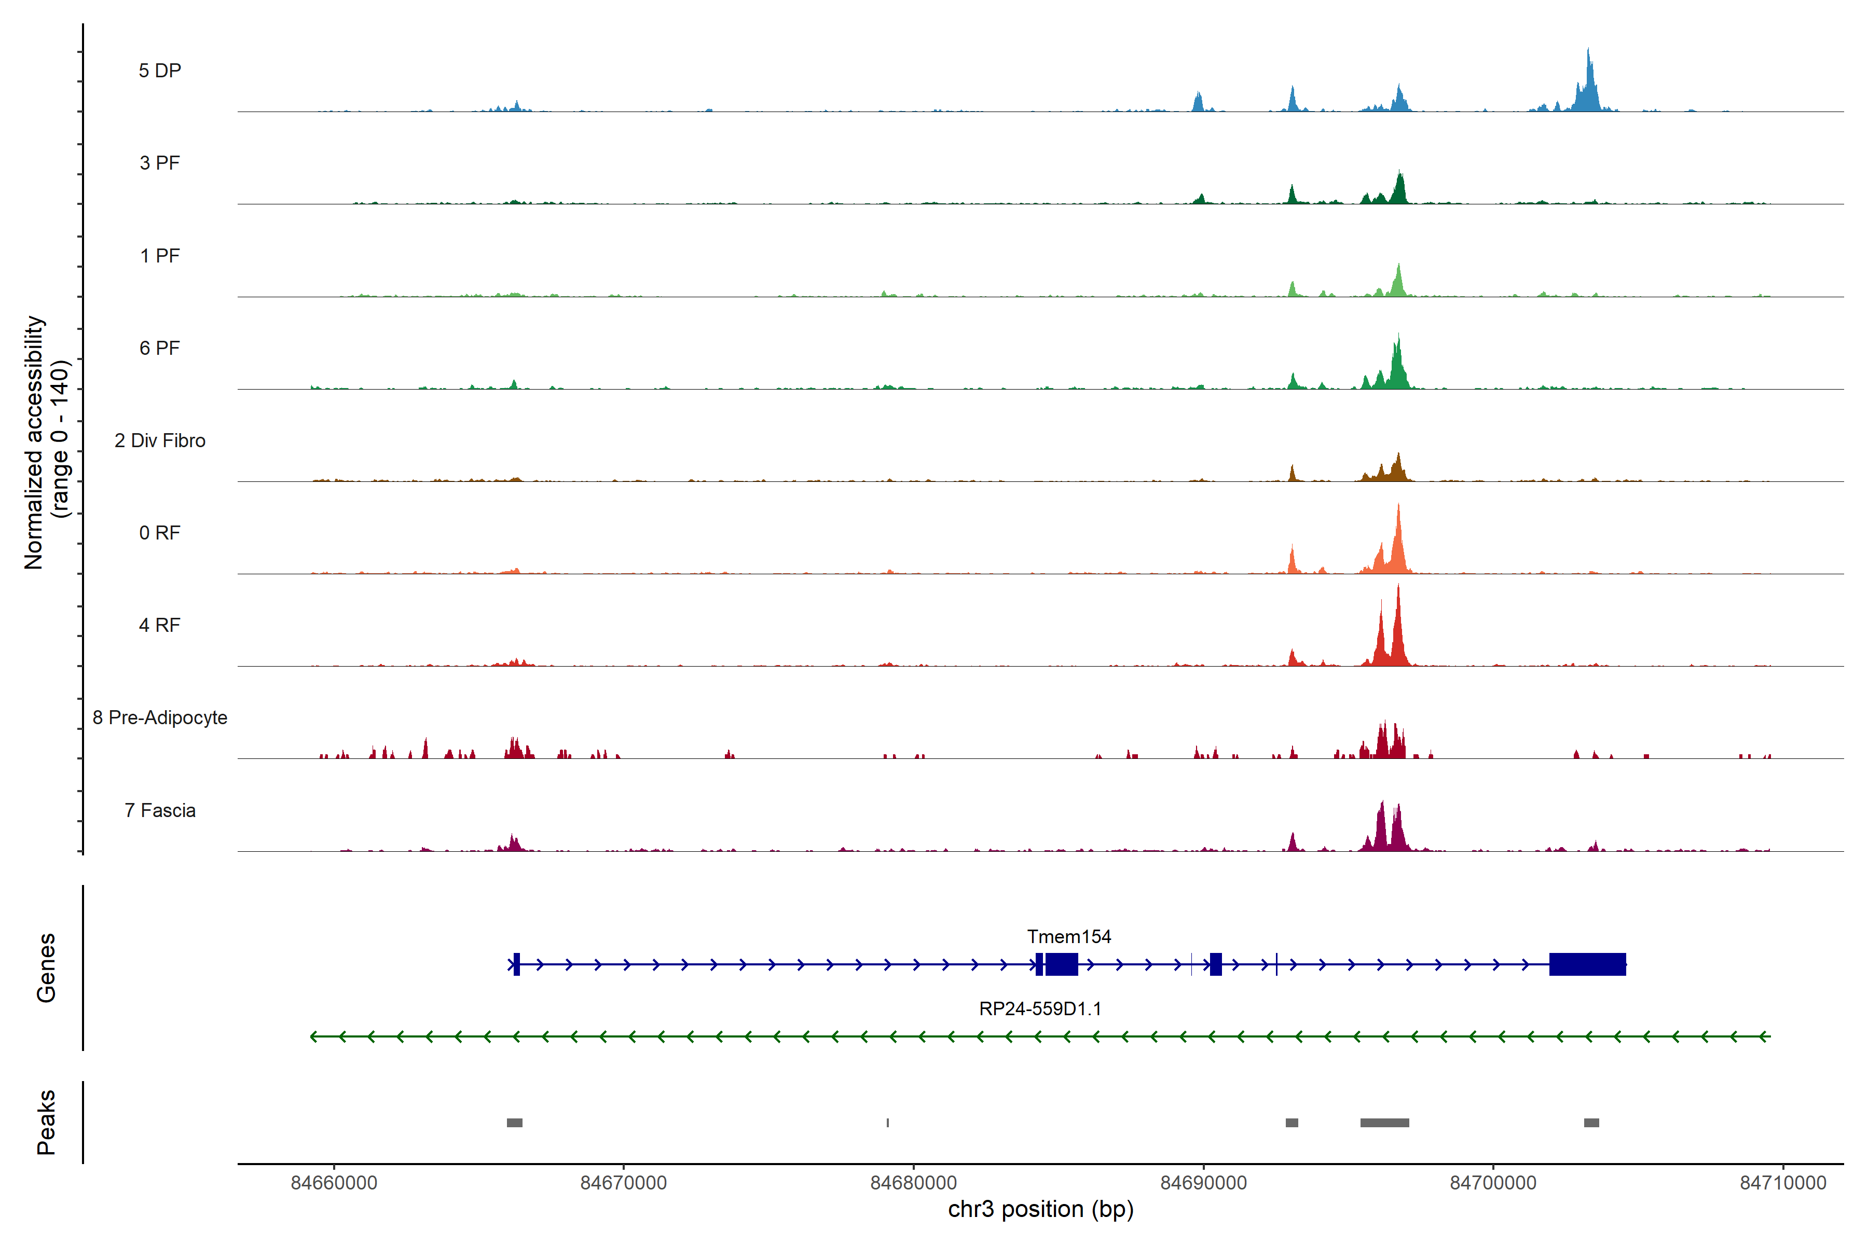
Task: Click the 3 PF track label
Action: [x=160, y=163]
